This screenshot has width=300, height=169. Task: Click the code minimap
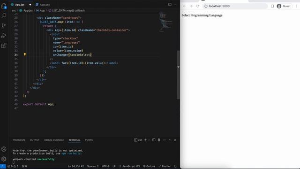pyautogui.click(x=165, y=22)
